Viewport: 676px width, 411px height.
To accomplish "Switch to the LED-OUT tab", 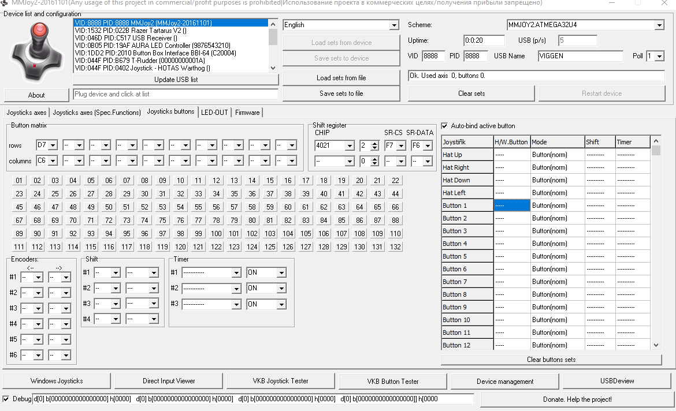I will click(214, 113).
